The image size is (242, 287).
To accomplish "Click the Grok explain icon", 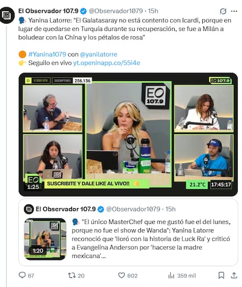I will pos(223,11).
